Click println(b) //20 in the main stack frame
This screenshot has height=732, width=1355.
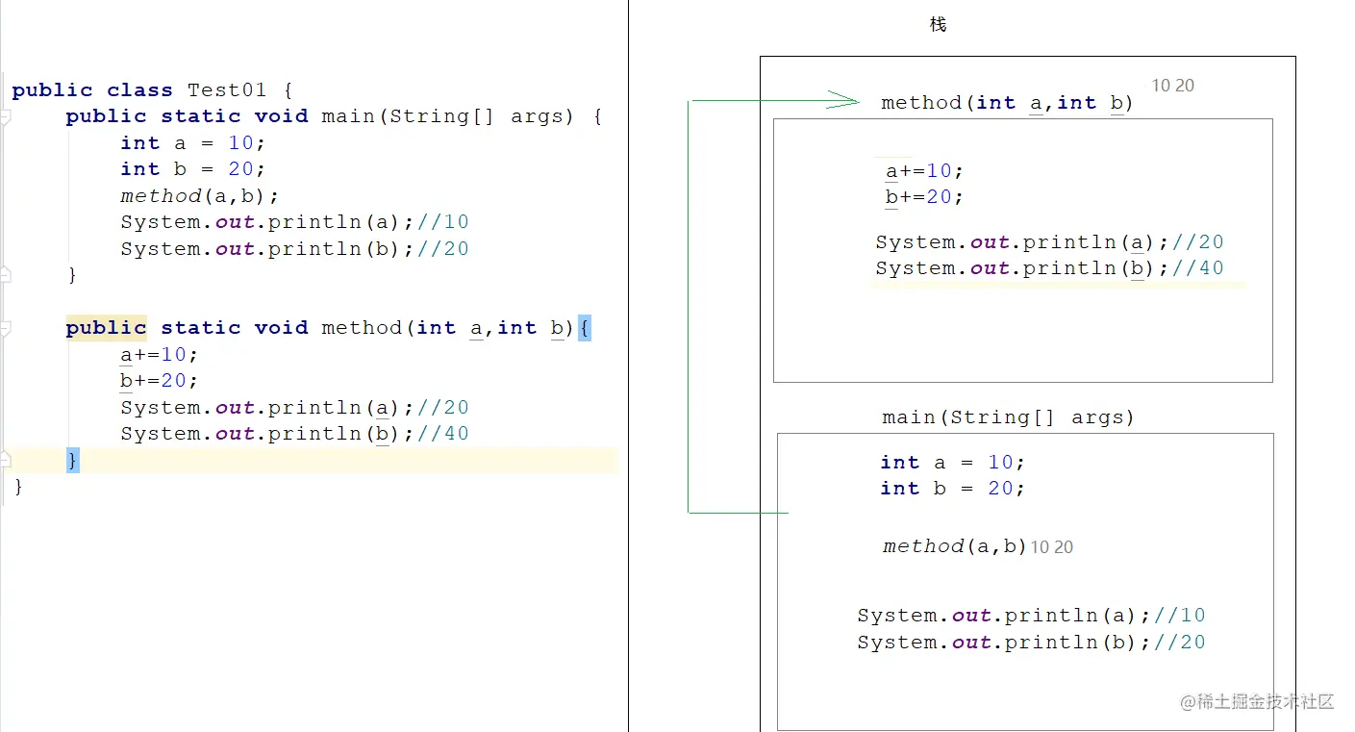tap(1031, 643)
